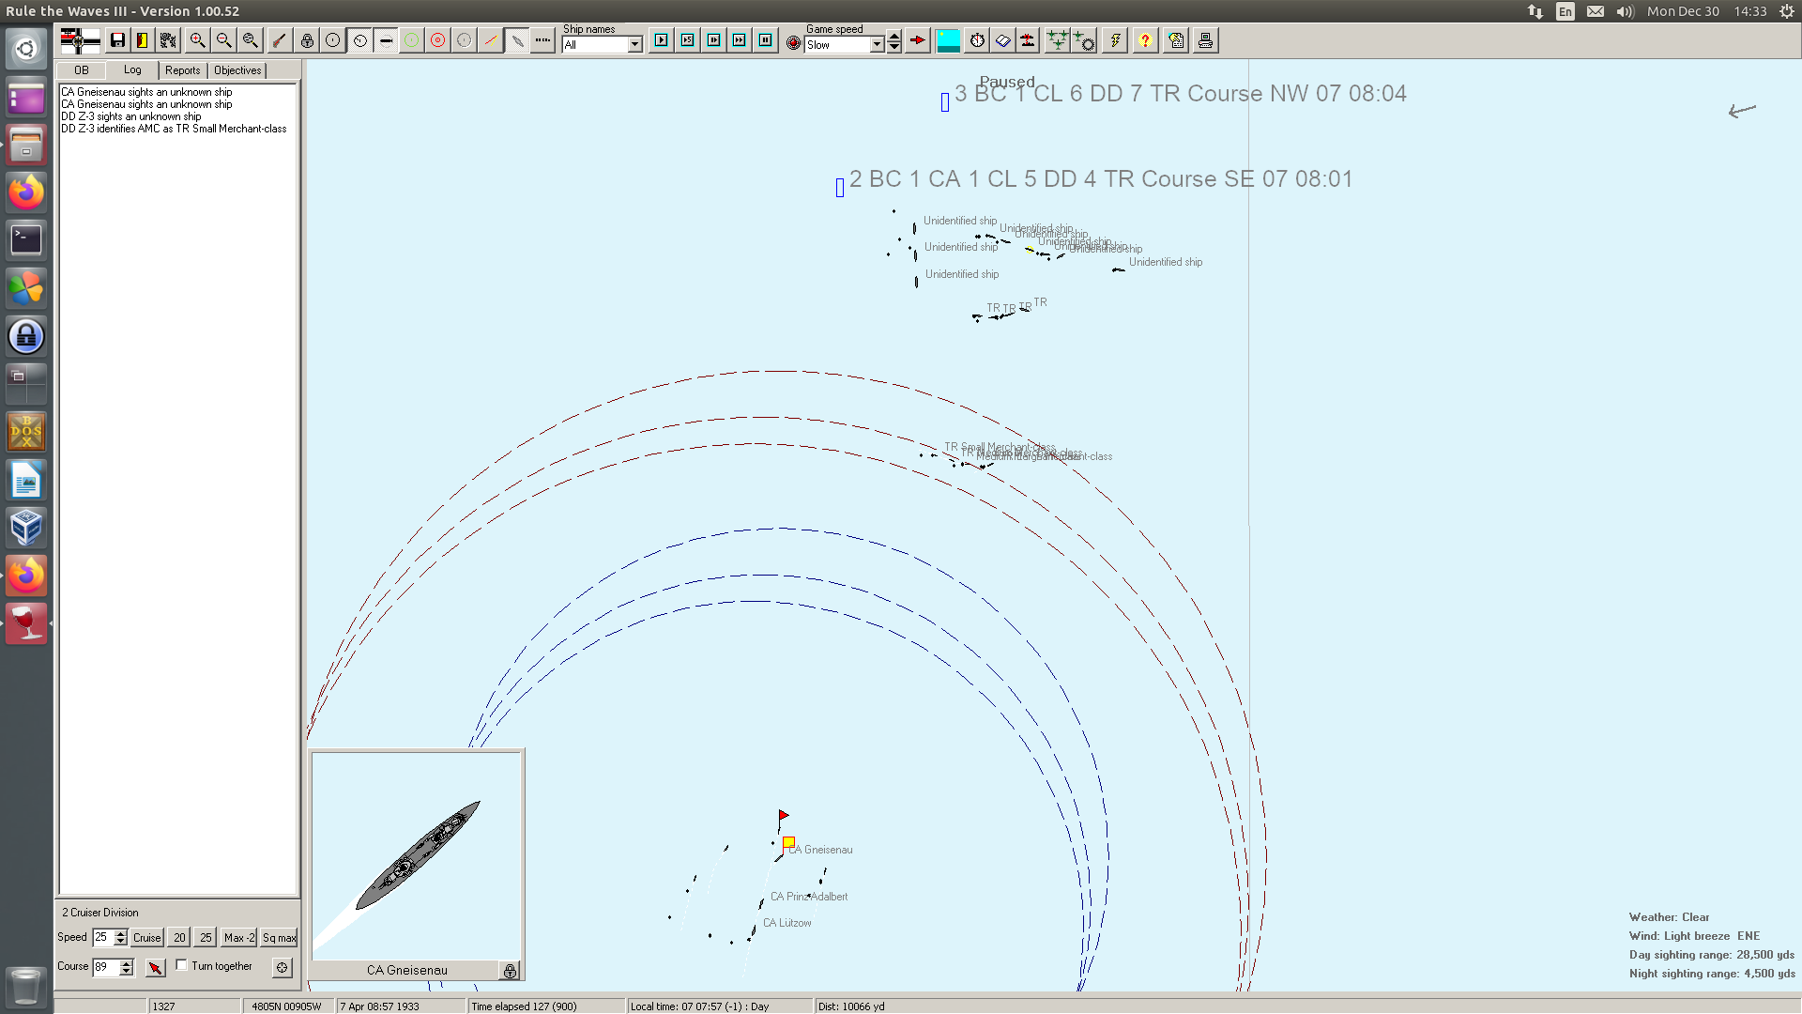The image size is (1802, 1014).
Task: Toggle the plain black circle overlay
Action: [x=333, y=40]
